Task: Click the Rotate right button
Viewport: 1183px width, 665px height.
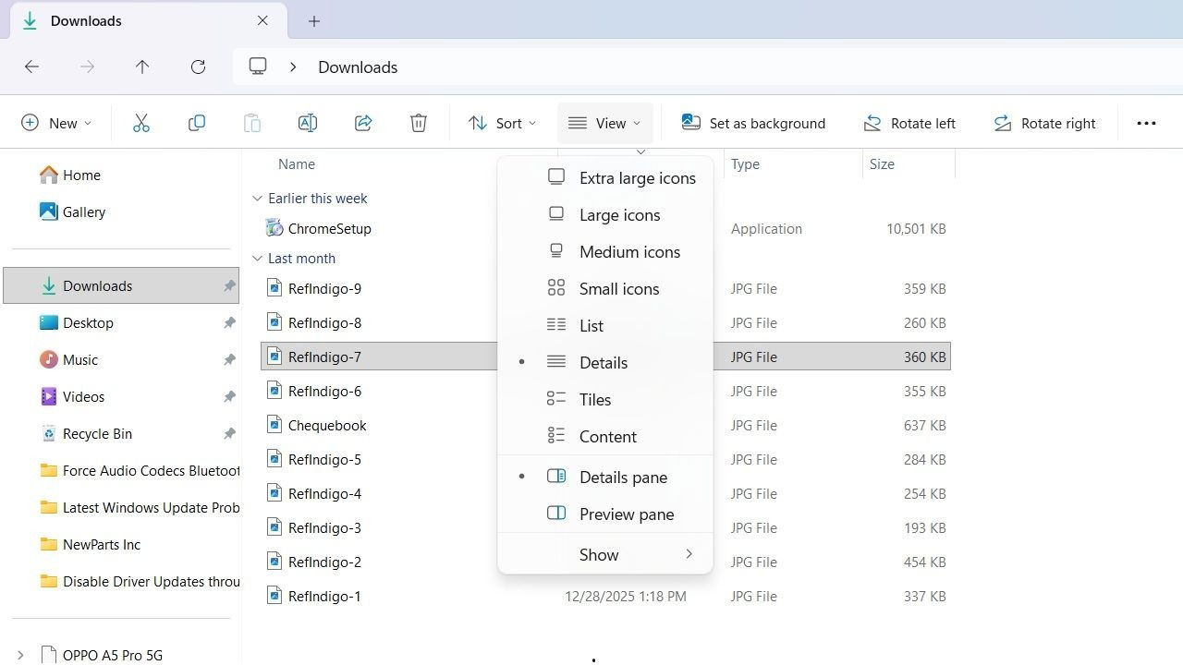Action: click(x=1044, y=122)
